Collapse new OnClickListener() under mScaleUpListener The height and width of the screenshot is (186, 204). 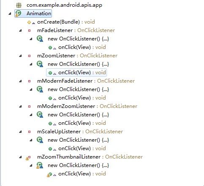tap(31, 140)
